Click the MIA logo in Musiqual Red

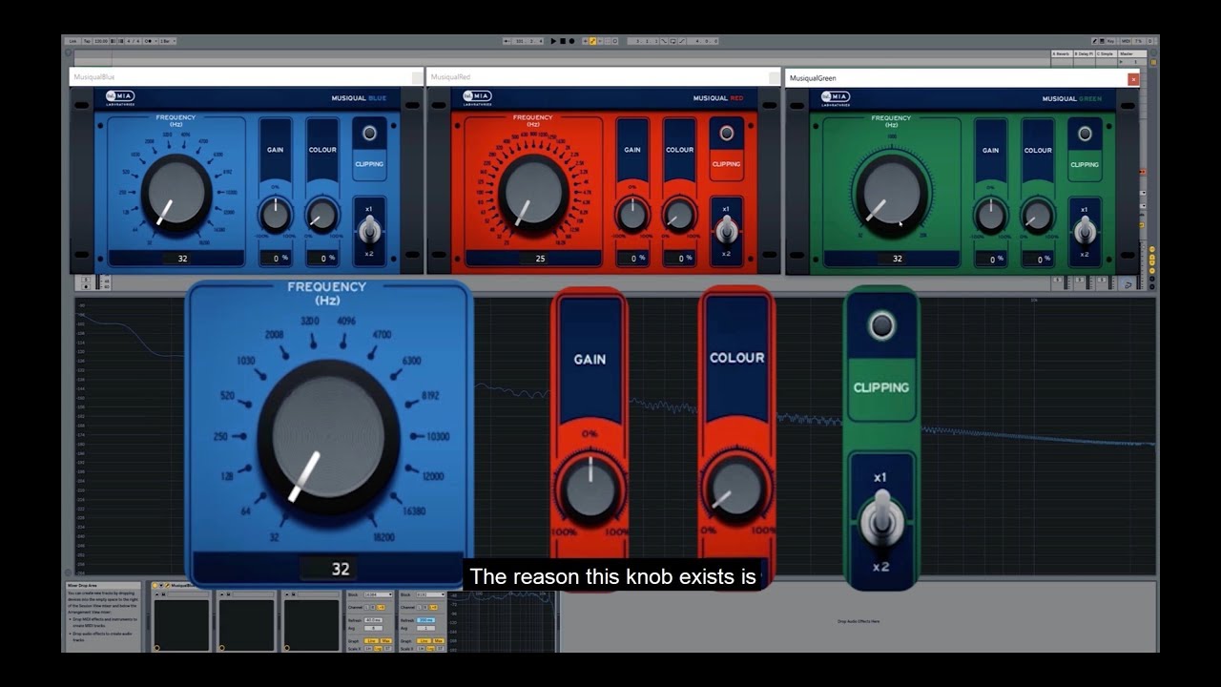tap(476, 96)
